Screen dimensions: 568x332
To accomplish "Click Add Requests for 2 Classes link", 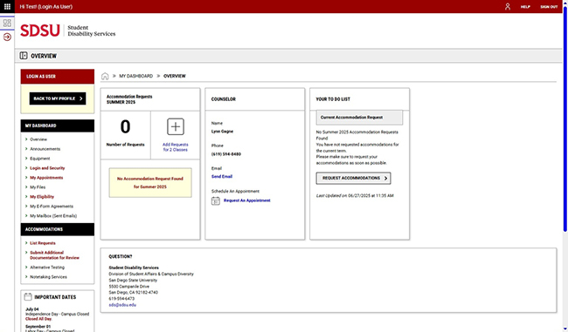I will tap(176, 147).
